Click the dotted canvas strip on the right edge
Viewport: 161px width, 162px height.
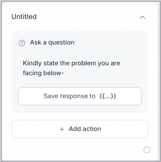click(x=158, y=80)
